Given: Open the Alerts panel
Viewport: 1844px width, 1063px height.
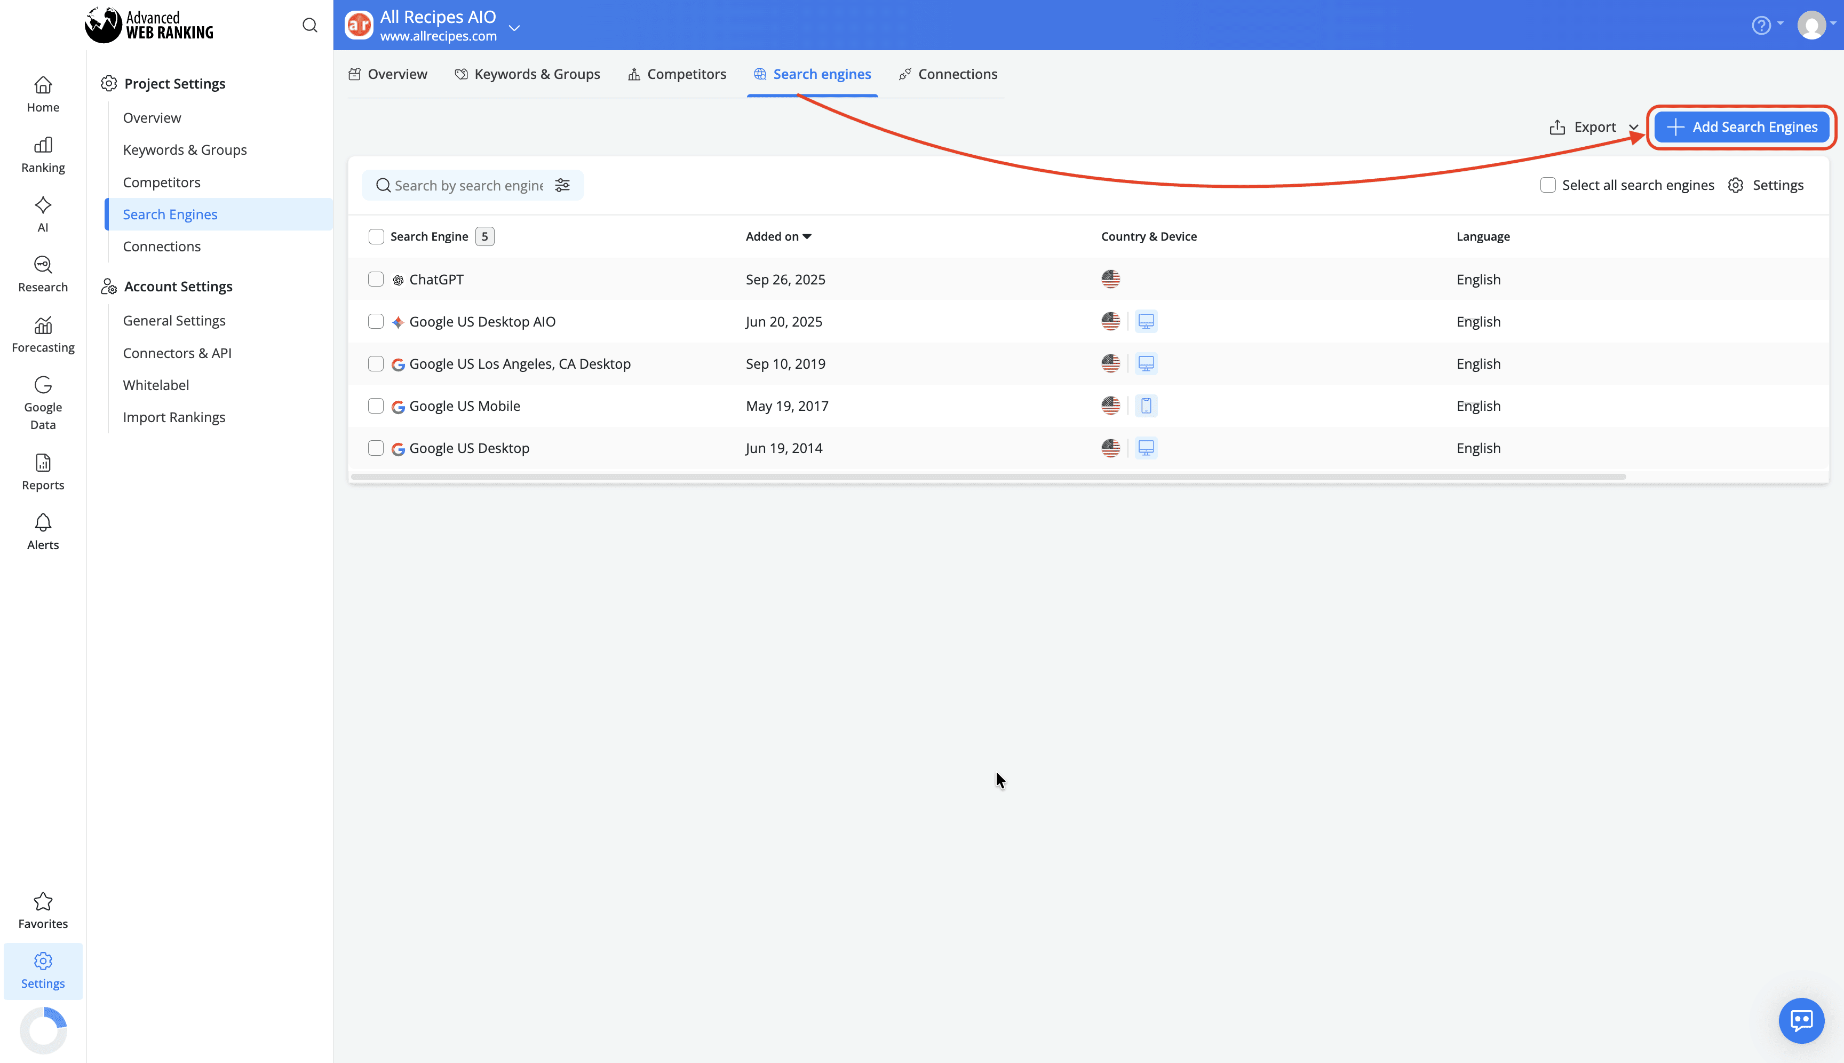Looking at the screenshot, I should (42, 531).
